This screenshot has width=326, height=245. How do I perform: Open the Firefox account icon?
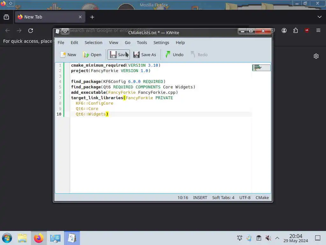[284, 30]
